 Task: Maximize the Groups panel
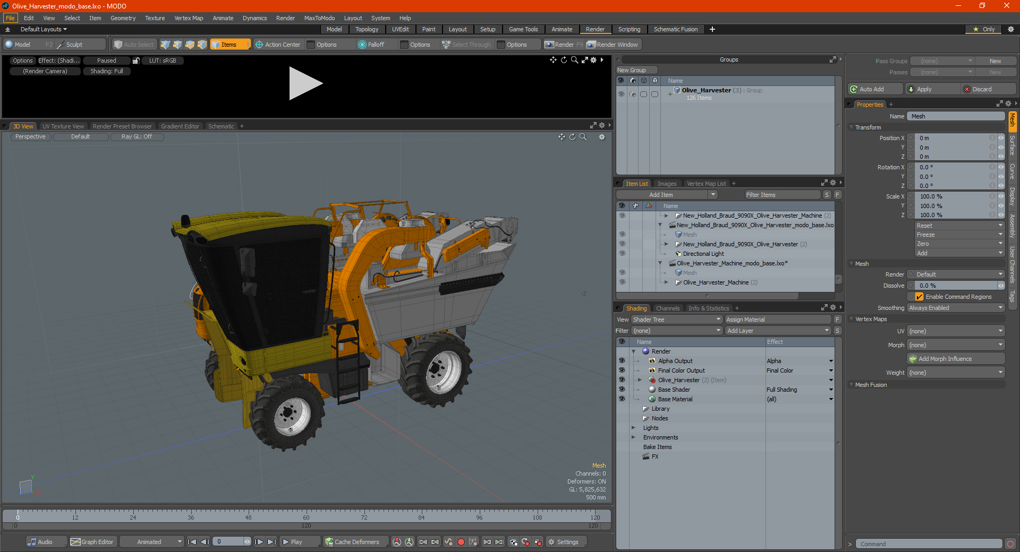(833, 59)
